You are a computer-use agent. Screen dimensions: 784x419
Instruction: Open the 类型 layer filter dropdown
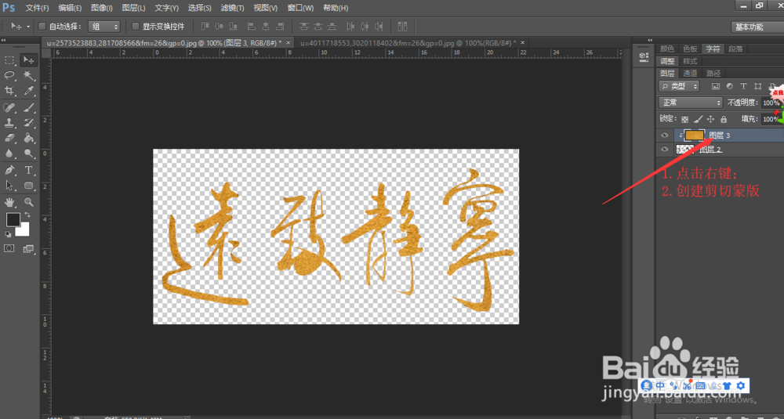coord(679,86)
